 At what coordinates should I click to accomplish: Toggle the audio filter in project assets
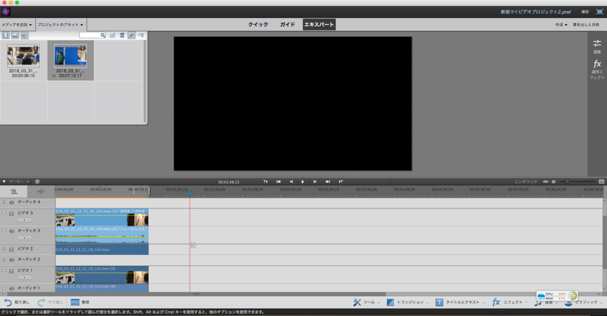pos(24,35)
